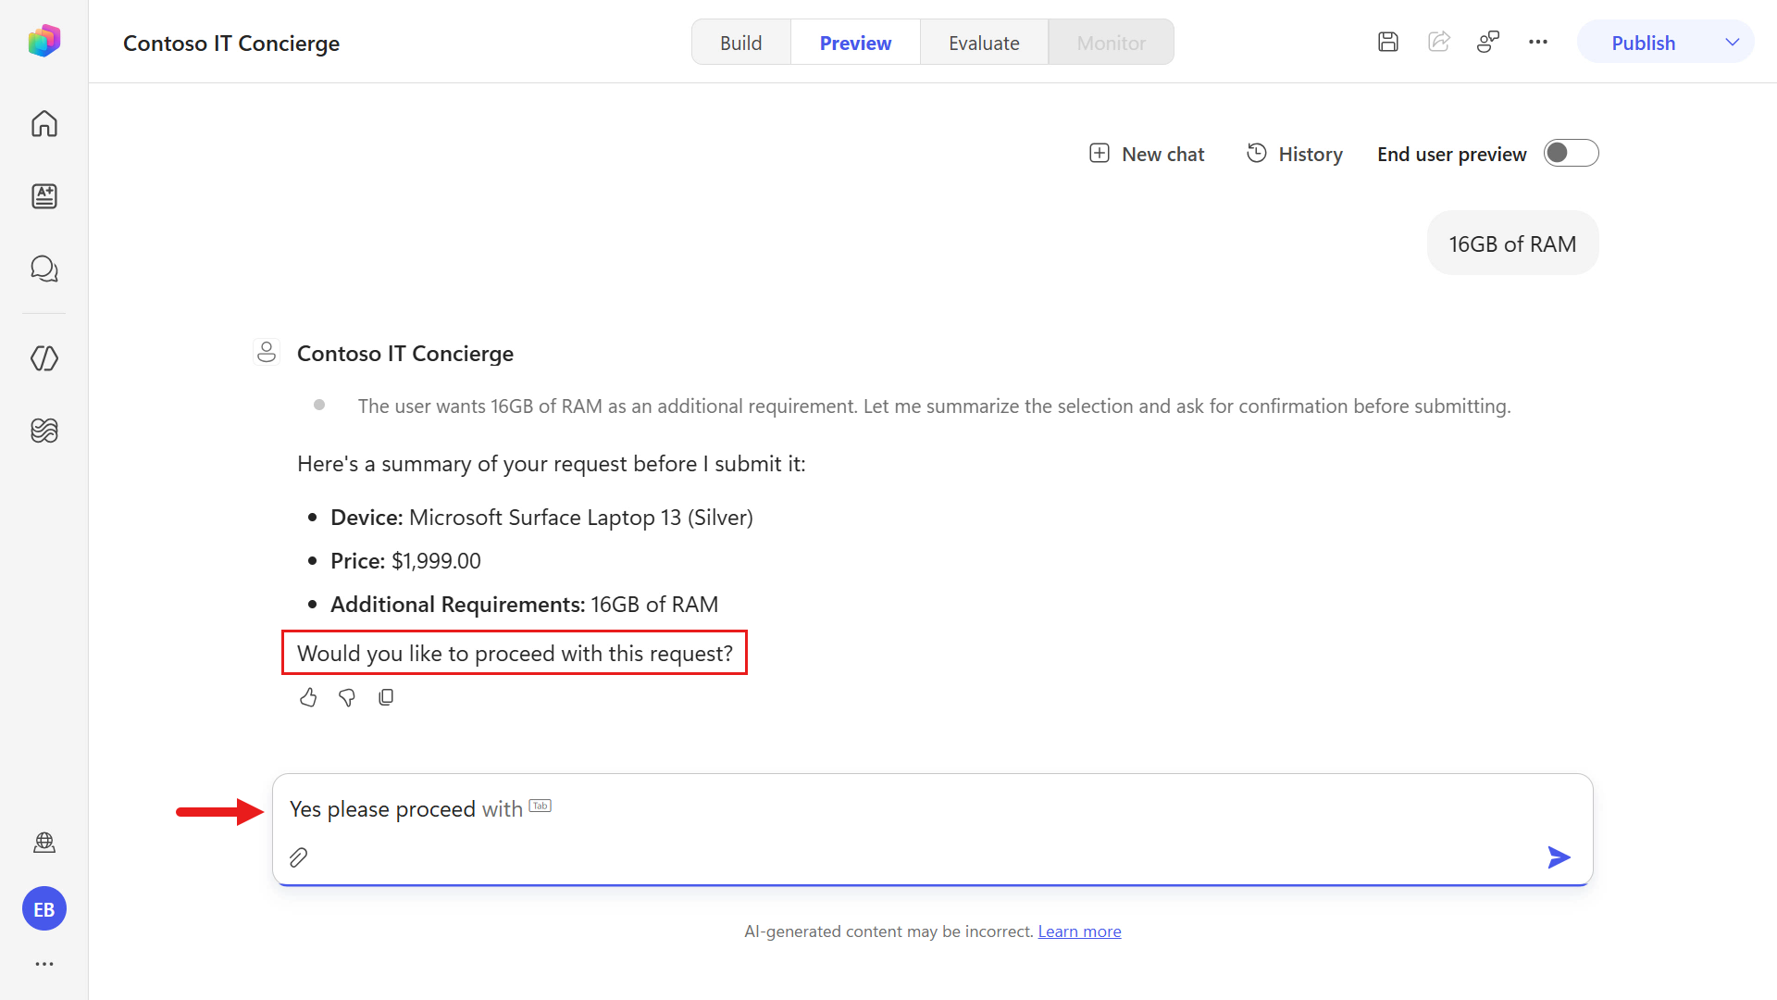The height and width of the screenshot is (1000, 1777).
Task: Open the top toolbar more options ellipsis
Action: coord(1538,42)
